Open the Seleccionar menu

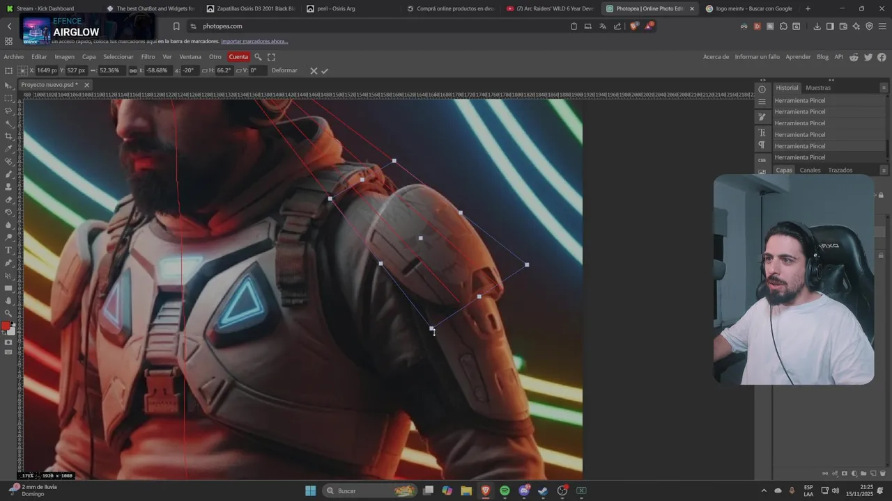118,57
